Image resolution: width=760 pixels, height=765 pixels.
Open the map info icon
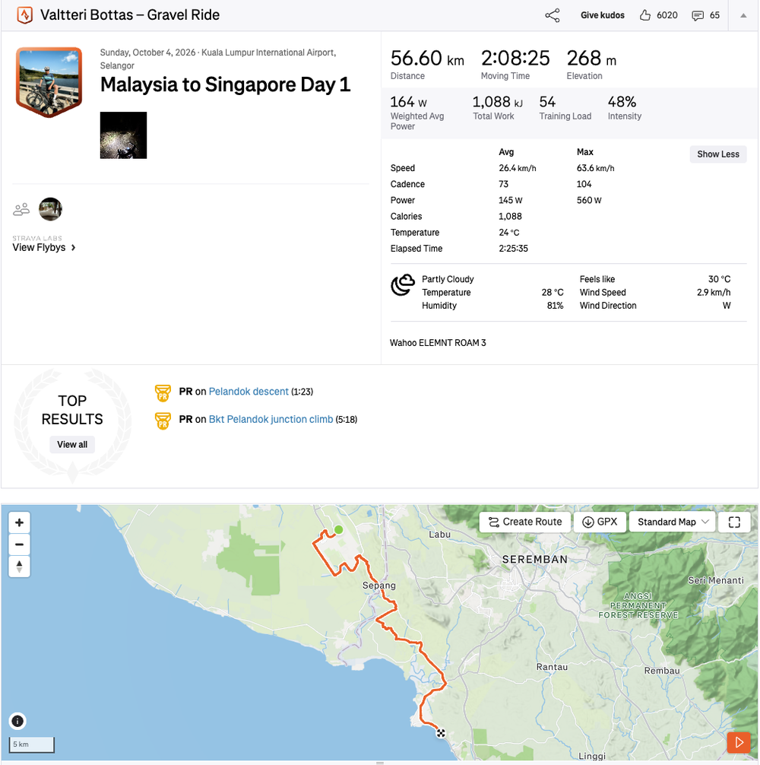(x=17, y=721)
